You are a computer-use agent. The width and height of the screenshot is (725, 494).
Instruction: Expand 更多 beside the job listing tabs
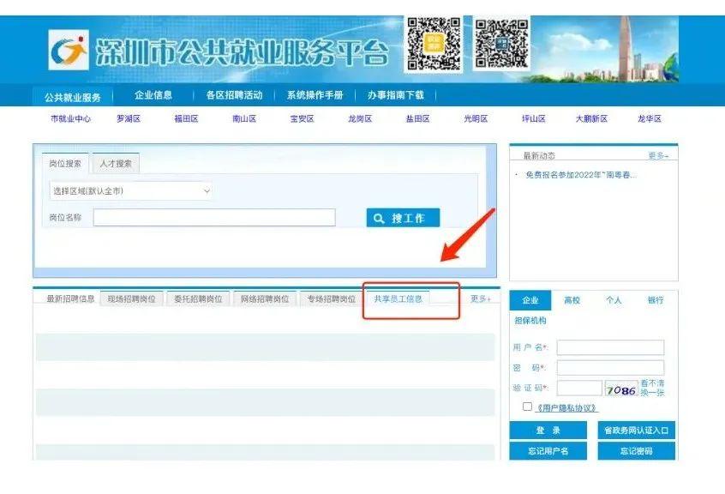pyautogui.click(x=481, y=299)
